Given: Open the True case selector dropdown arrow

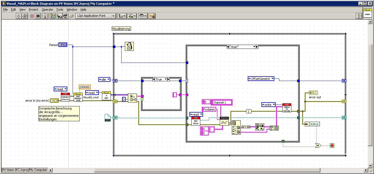Looking at the screenshot, I should pyautogui.click(x=165, y=79).
